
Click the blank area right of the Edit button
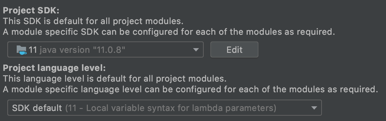point(320,49)
